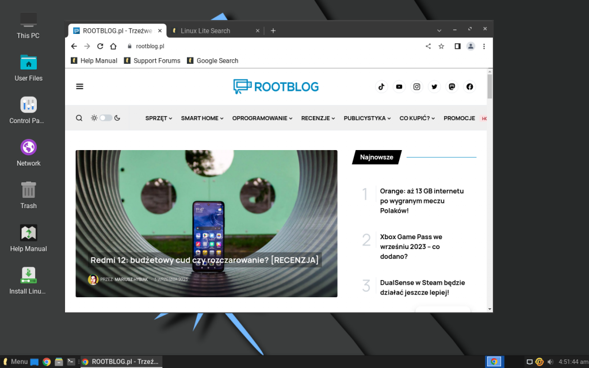Open the Twitter icon next to Mastodon
Image resolution: width=589 pixels, height=368 pixels.
[x=434, y=86]
